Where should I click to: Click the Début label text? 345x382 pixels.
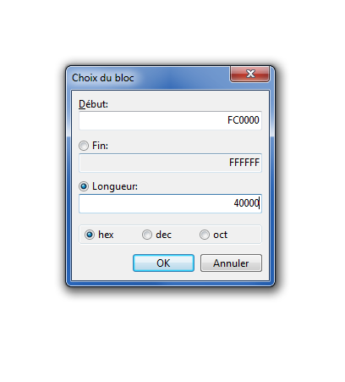click(93, 104)
